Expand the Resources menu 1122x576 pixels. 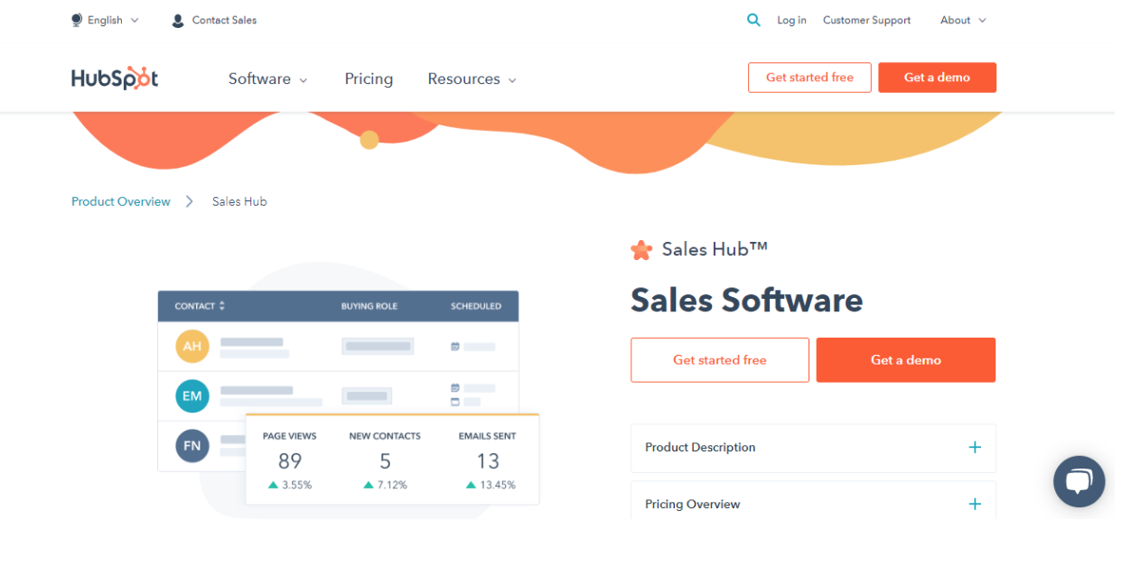[472, 79]
